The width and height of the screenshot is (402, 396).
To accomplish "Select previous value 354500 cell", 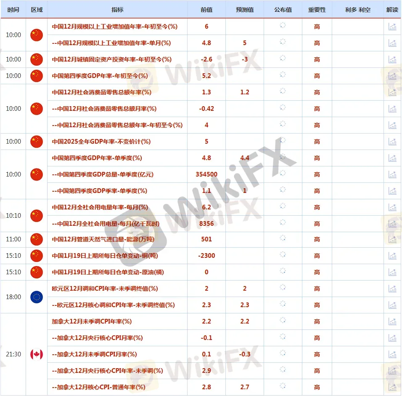I will [x=206, y=174].
